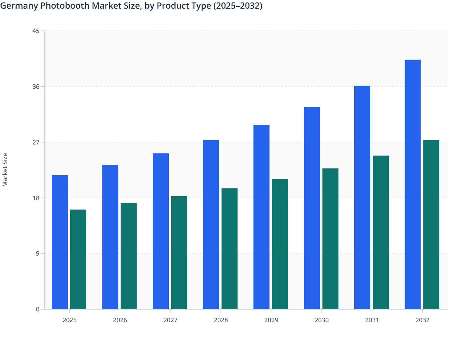The height and width of the screenshot is (345, 465).
Task: Select the 2025 label on x-axis
Action: 70,320
